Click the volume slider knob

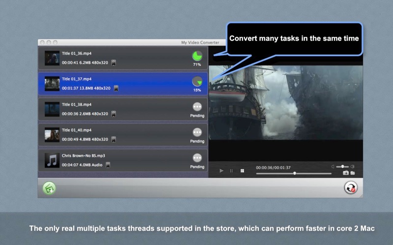click(x=342, y=167)
